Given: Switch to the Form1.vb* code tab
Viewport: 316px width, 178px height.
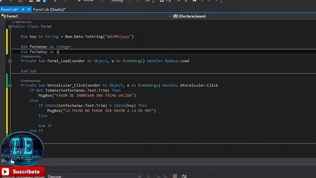Looking at the screenshot, I should 9,9.
